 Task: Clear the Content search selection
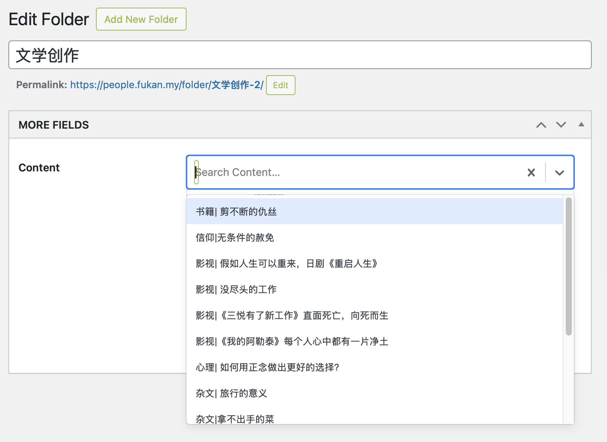click(x=531, y=173)
